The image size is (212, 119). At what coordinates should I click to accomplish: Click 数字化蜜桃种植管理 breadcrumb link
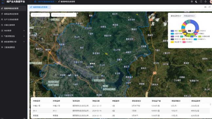click(46, 2)
